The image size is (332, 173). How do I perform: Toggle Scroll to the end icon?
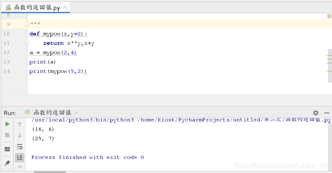pos(20,157)
